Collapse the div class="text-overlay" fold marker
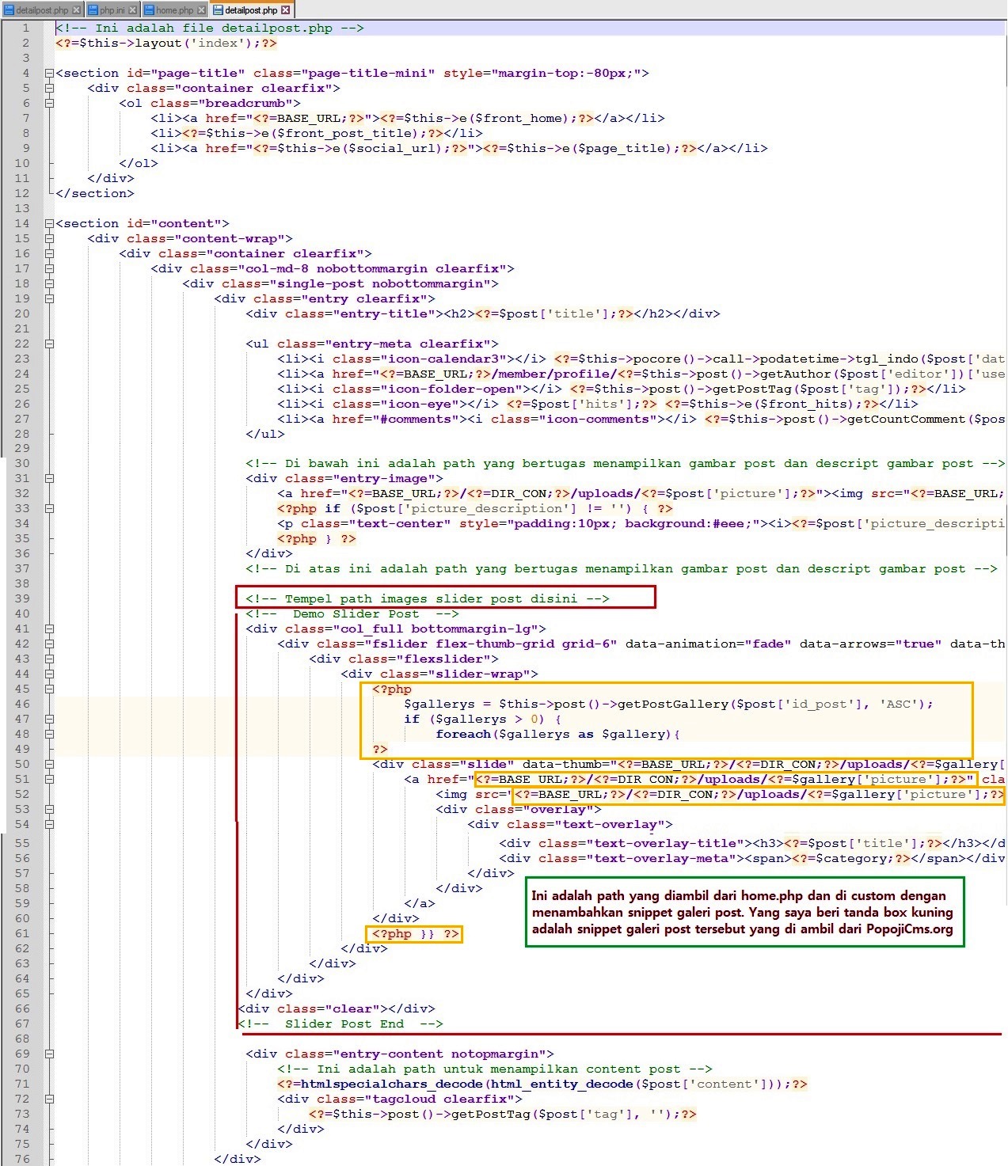This screenshot has height=1166, width=1008. point(49,824)
